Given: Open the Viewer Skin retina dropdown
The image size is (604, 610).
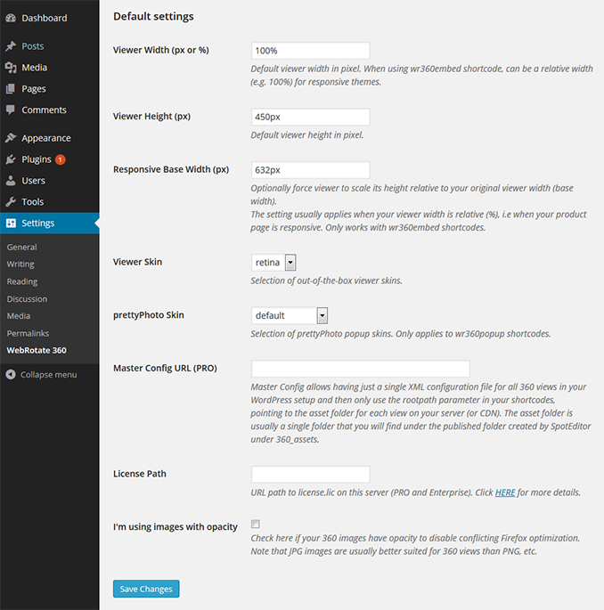Looking at the screenshot, I should point(273,263).
